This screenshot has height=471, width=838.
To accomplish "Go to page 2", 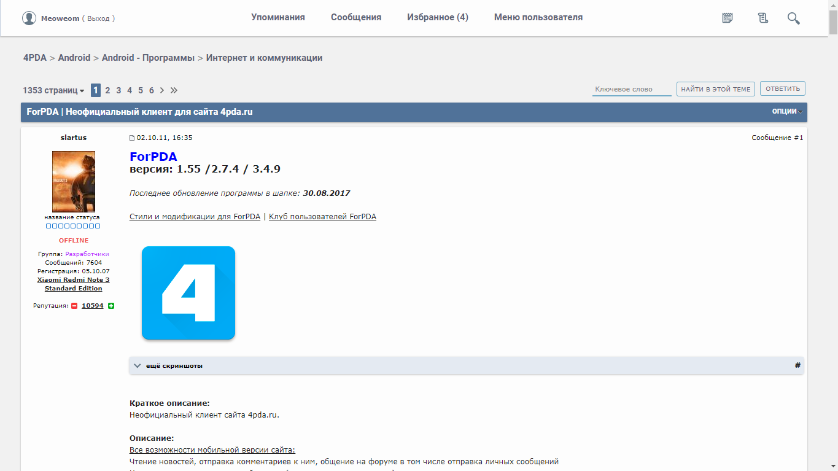I will coord(107,90).
